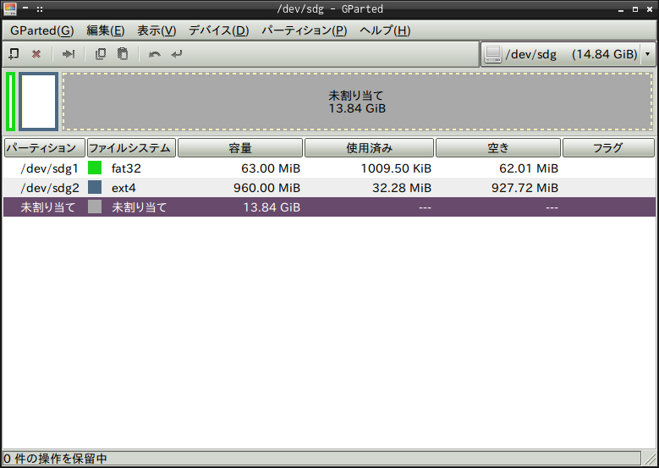Image resolution: width=659 pixels, height=468 pixels.
Task: Open the device dropdown arrow for /dev/sdg
Action: coord(647,54)
